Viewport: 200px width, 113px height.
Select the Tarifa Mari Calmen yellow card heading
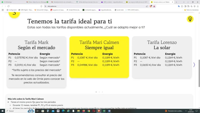tap(99, 45)
